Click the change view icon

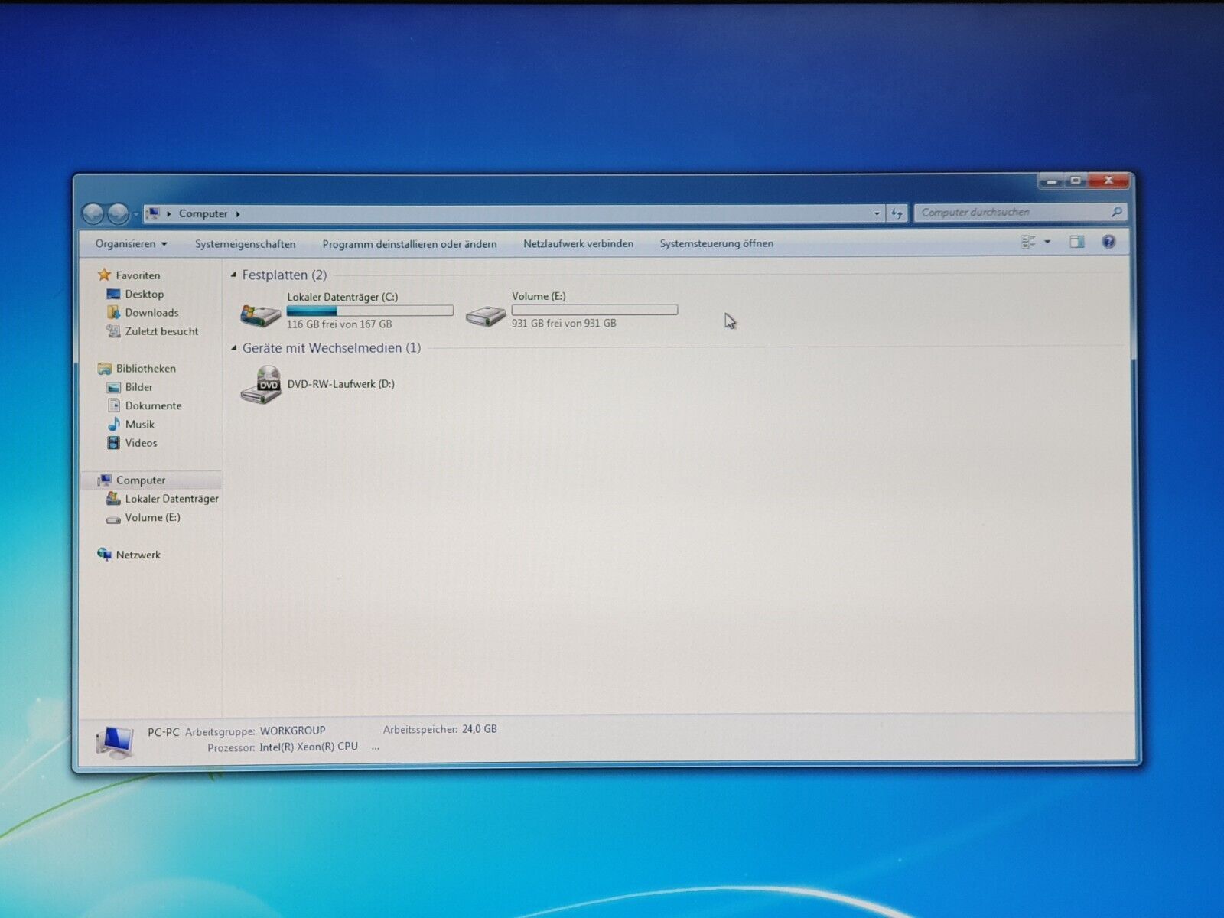click(x=1028, y=243)
